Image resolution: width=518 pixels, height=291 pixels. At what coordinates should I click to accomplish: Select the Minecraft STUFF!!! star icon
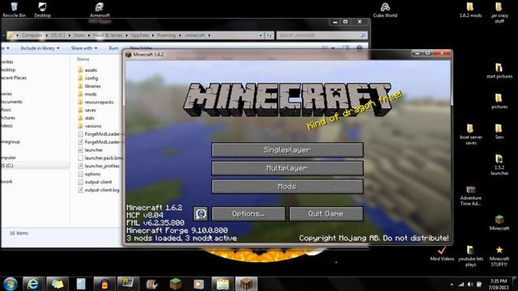click(x=499, y=256)
